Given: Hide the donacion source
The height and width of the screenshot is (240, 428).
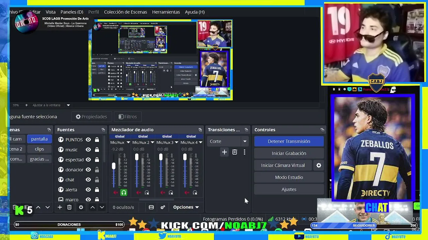Looking at the screenshot, I should 88,170.
